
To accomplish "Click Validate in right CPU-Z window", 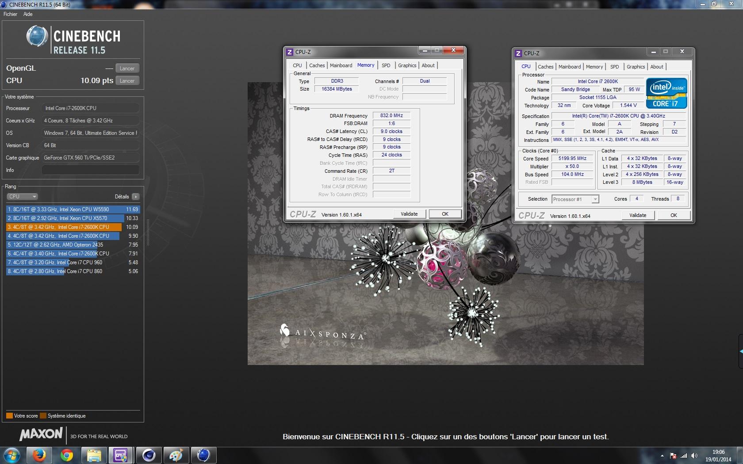I will (638, 215).
